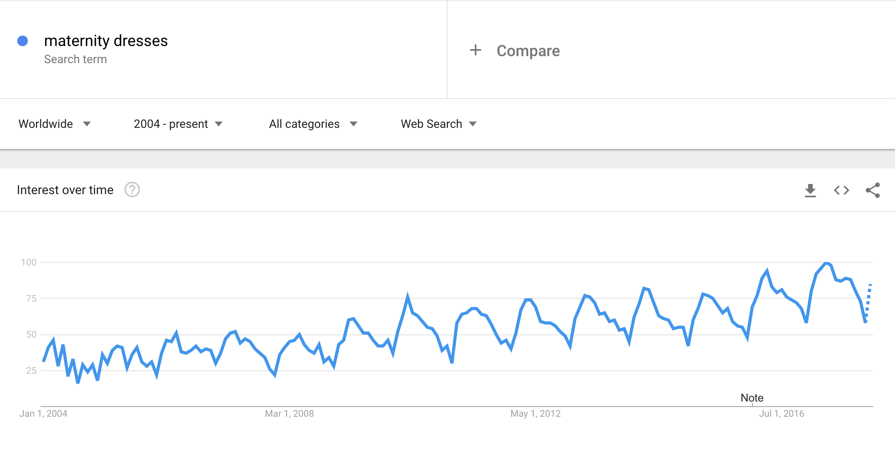Screen dimensions: 895x460
Task: Open the Worldwide region dropdown
Action: pyautogui.click(x=55, y=124)
